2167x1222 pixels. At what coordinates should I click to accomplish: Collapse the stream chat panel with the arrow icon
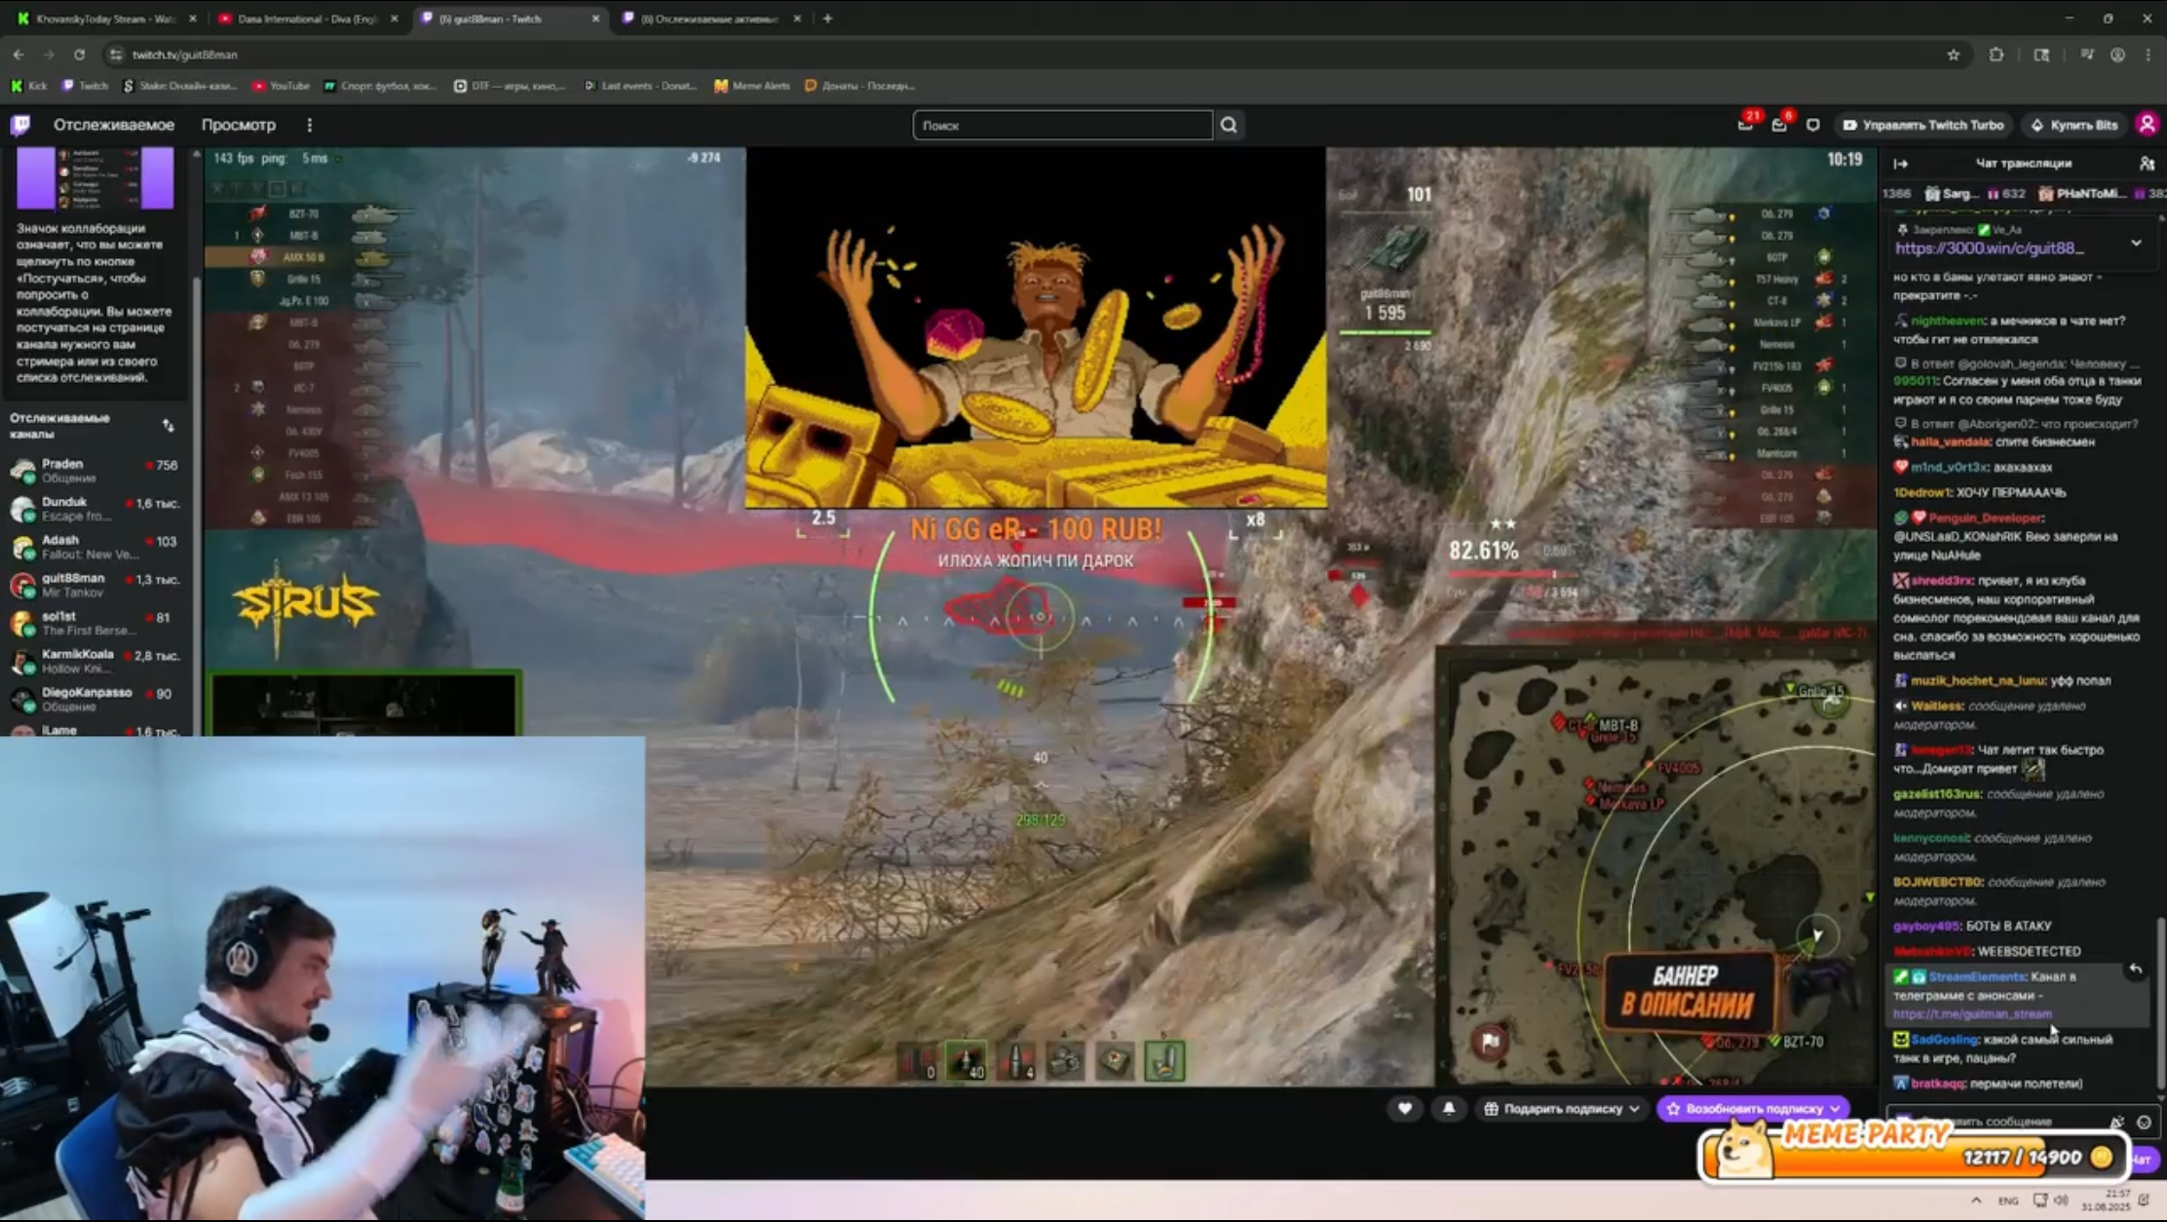[1900, 164]
